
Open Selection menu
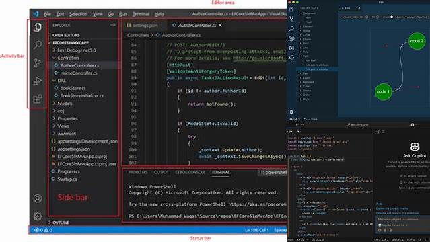coord(78,14)
